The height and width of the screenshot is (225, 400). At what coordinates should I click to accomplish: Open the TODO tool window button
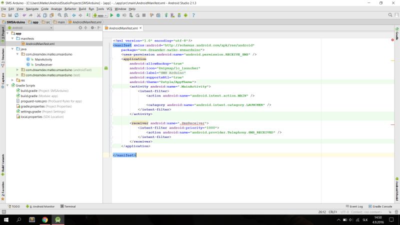pyautogui.click(x=14, y=206)
